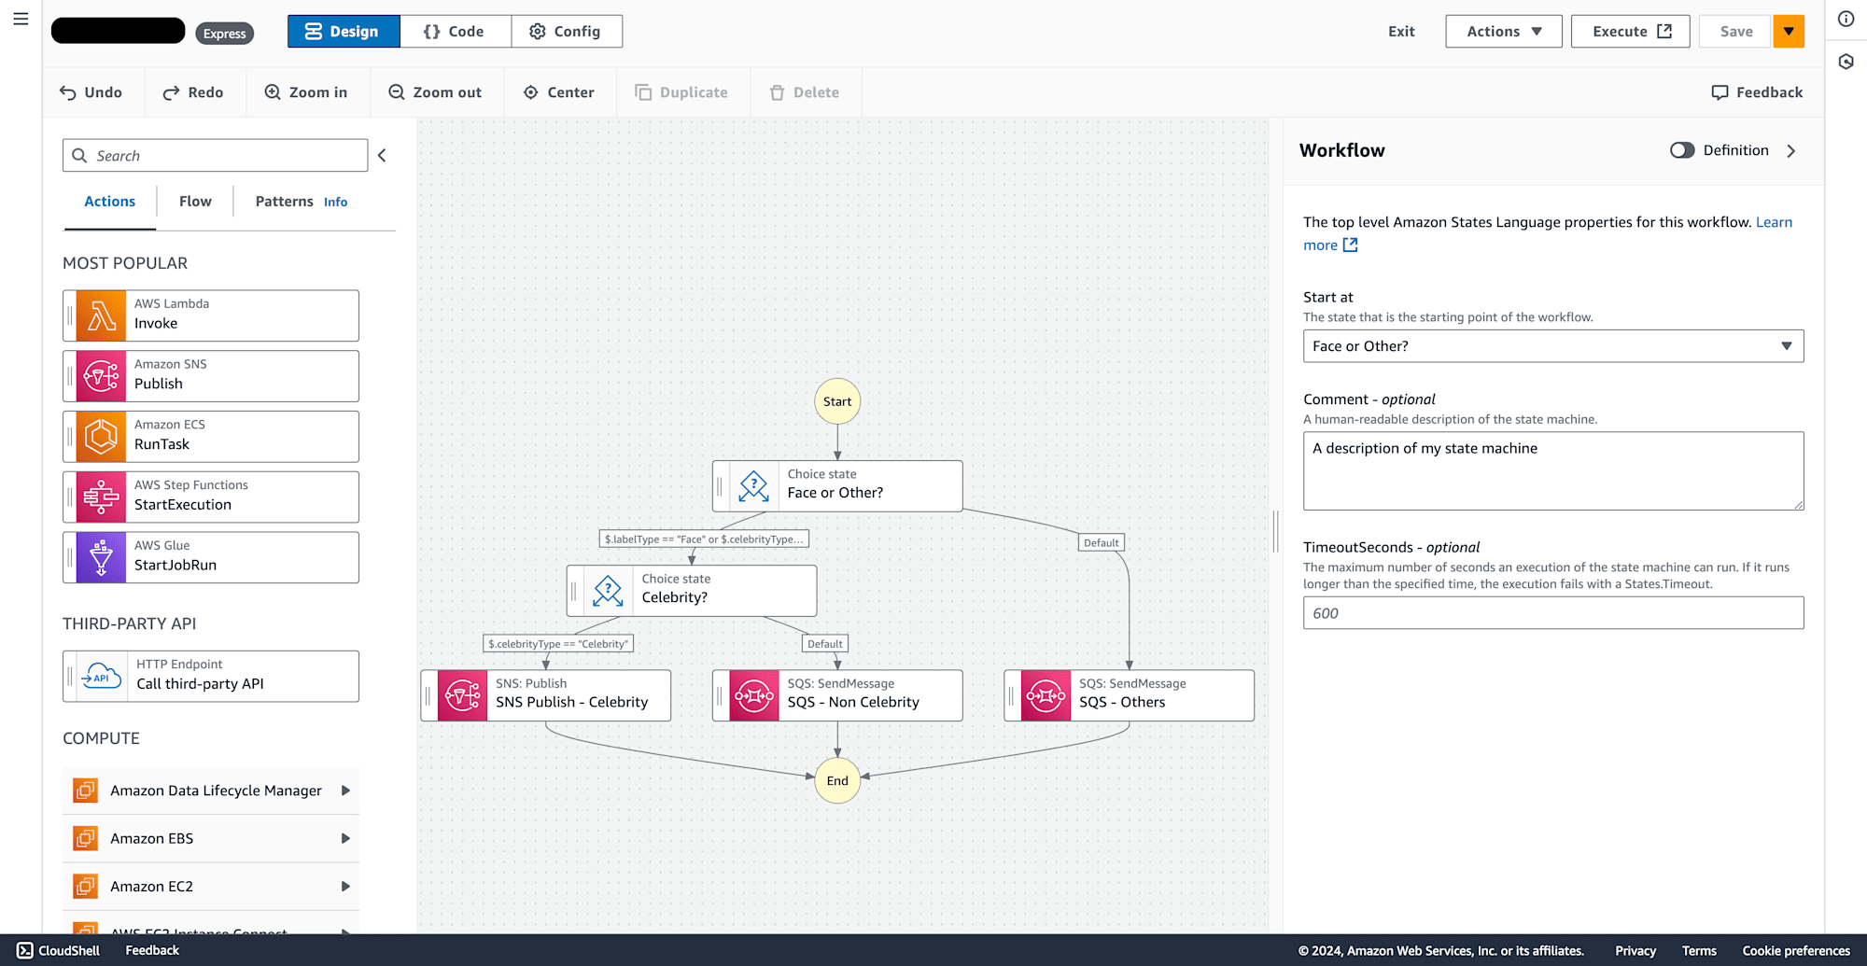Center the workflow on canvas
Screen dimensions: 1867x966
559,92
